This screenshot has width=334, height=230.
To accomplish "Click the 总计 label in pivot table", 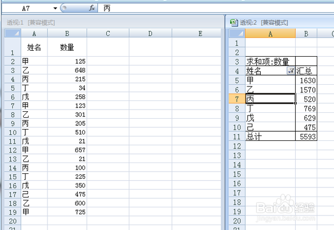I will tap(270, 137).
